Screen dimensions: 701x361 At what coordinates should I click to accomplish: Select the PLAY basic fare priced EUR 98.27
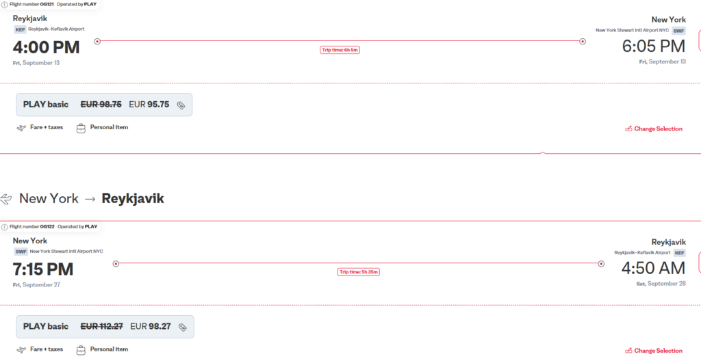pos(105,327)
